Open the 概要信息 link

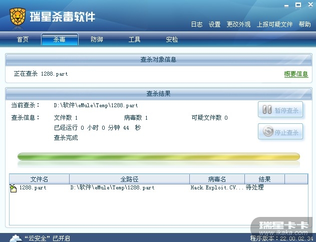pyautogui.click(x=296, y=74)
